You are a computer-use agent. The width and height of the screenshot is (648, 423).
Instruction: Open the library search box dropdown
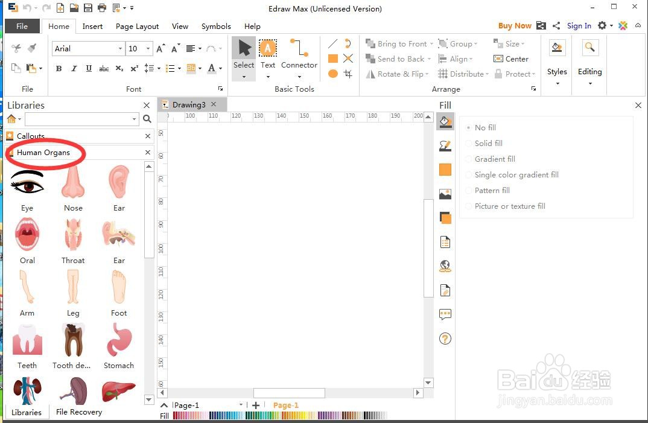(134, 119)
